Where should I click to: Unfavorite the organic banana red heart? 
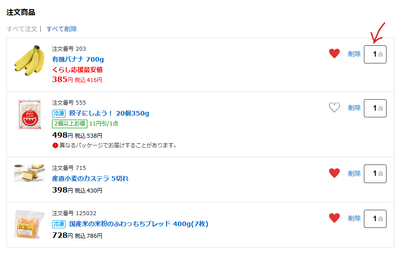pyautogui.click(x=334, y=53)
